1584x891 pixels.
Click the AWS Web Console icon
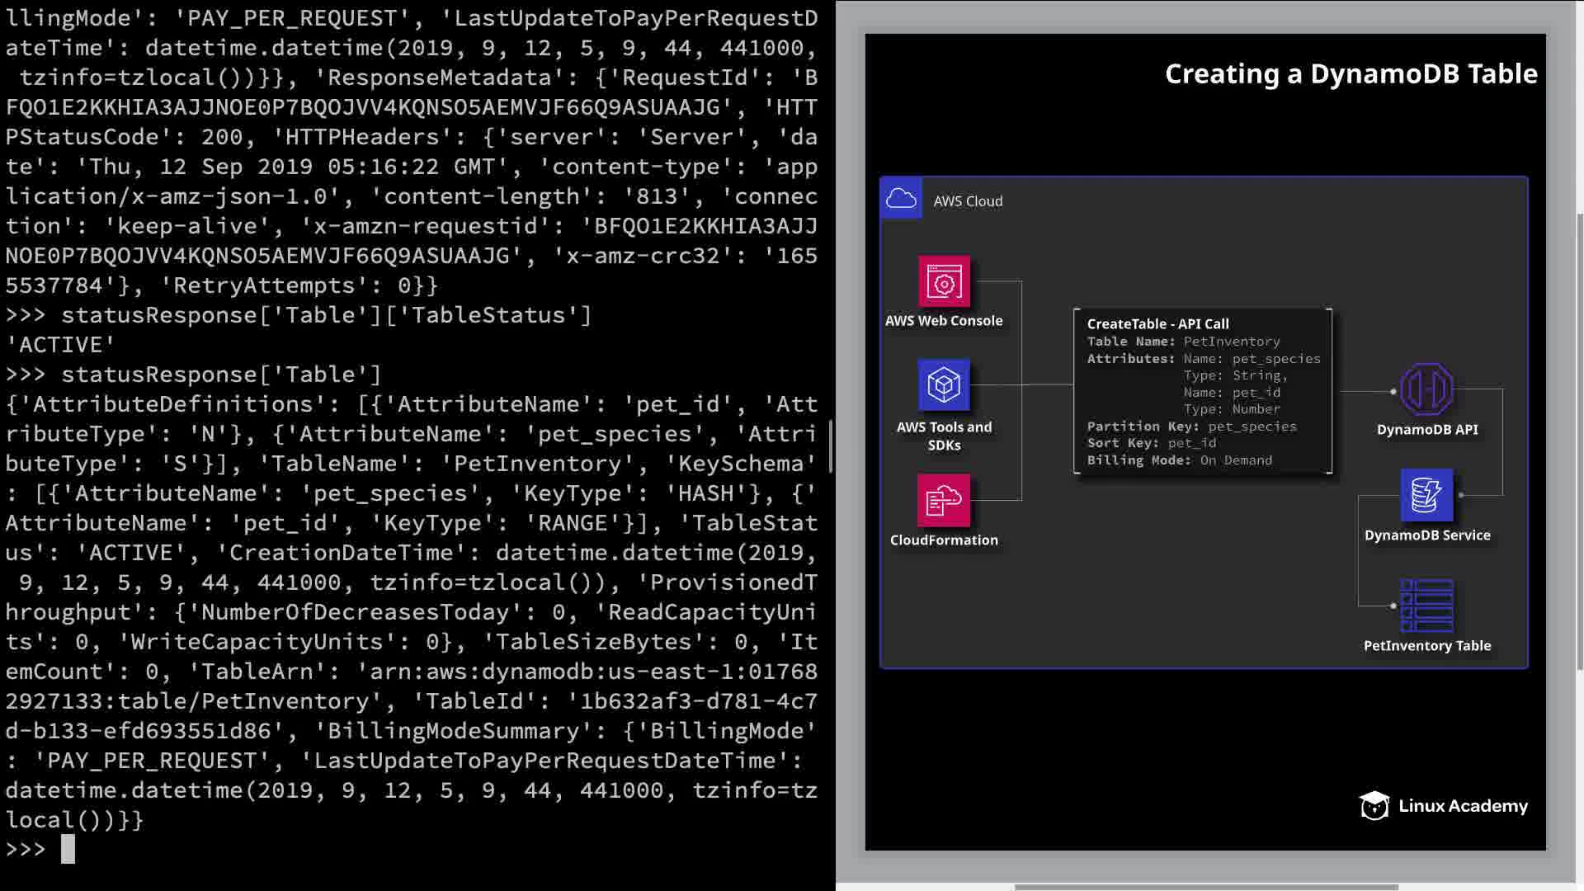pos(944,282)
